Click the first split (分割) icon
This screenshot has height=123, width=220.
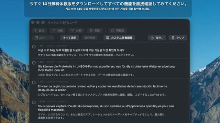pos(54,30)
